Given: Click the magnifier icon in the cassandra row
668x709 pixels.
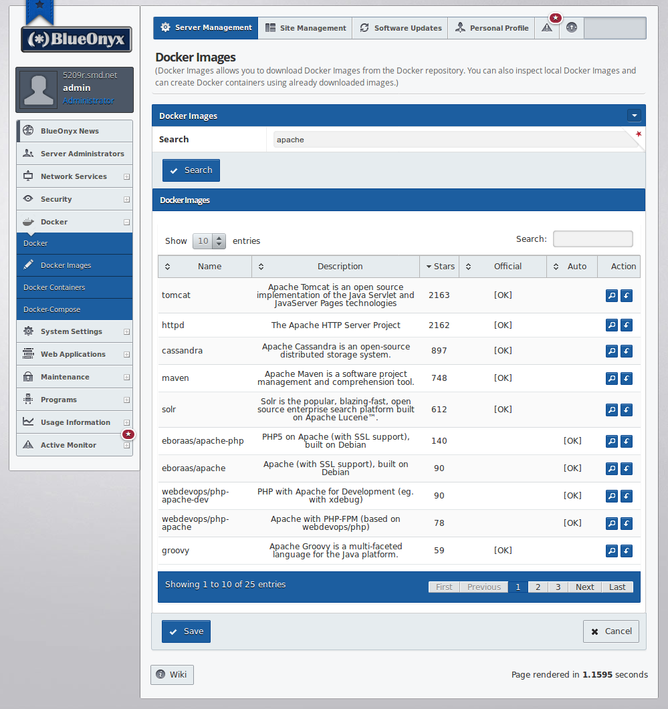Looking at the screenshot, I should click(611, 351).
